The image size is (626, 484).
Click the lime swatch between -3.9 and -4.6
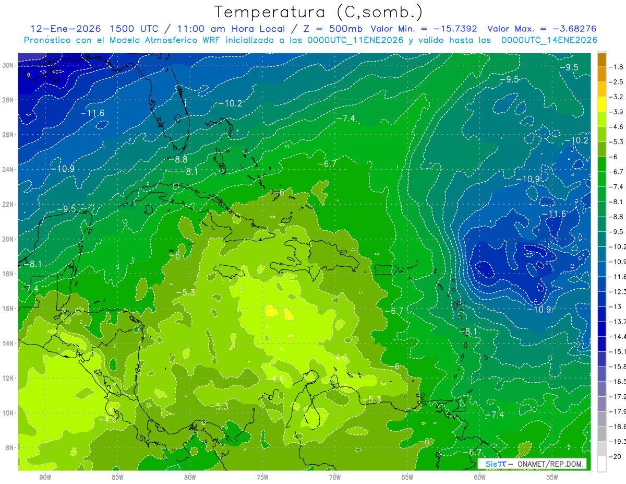click(x=601, y=120)
